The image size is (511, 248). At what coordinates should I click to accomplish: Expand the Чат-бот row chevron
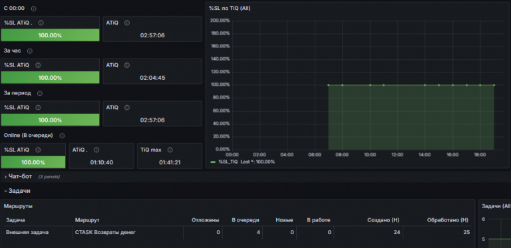6,176
